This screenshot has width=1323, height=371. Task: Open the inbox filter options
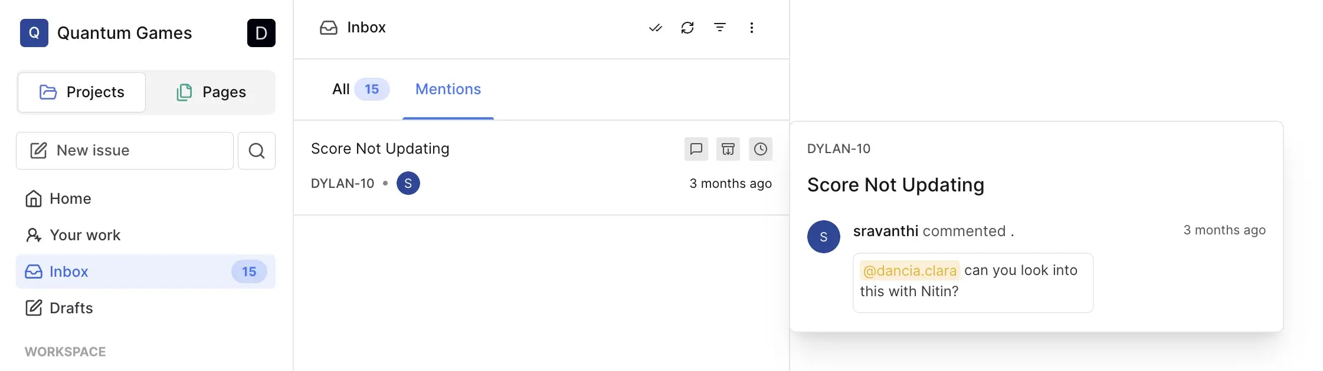tap(719, 28)
